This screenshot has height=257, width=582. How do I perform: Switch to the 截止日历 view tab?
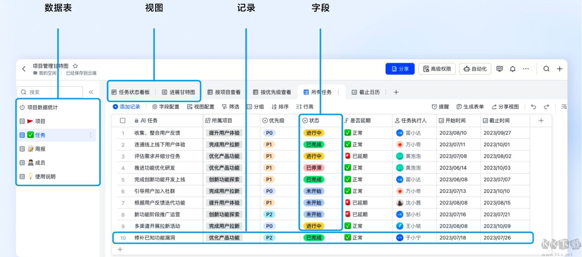click(x=366, y=92)
